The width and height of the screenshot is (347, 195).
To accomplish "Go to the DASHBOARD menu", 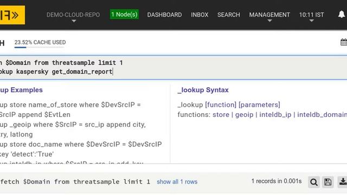I will click(x=164, y=15).
